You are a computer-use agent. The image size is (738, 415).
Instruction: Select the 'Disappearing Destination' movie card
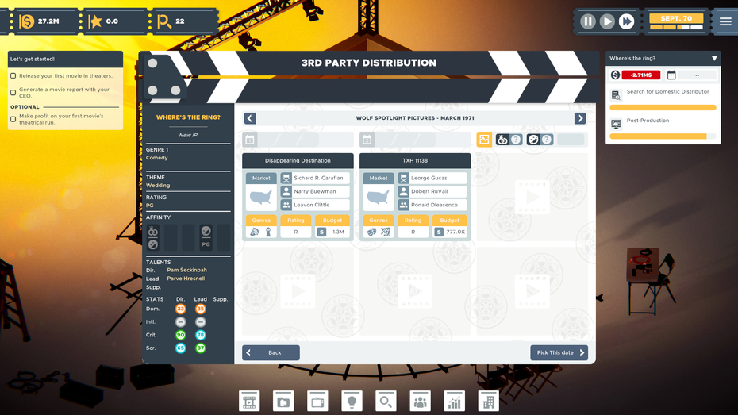point(298,161)
